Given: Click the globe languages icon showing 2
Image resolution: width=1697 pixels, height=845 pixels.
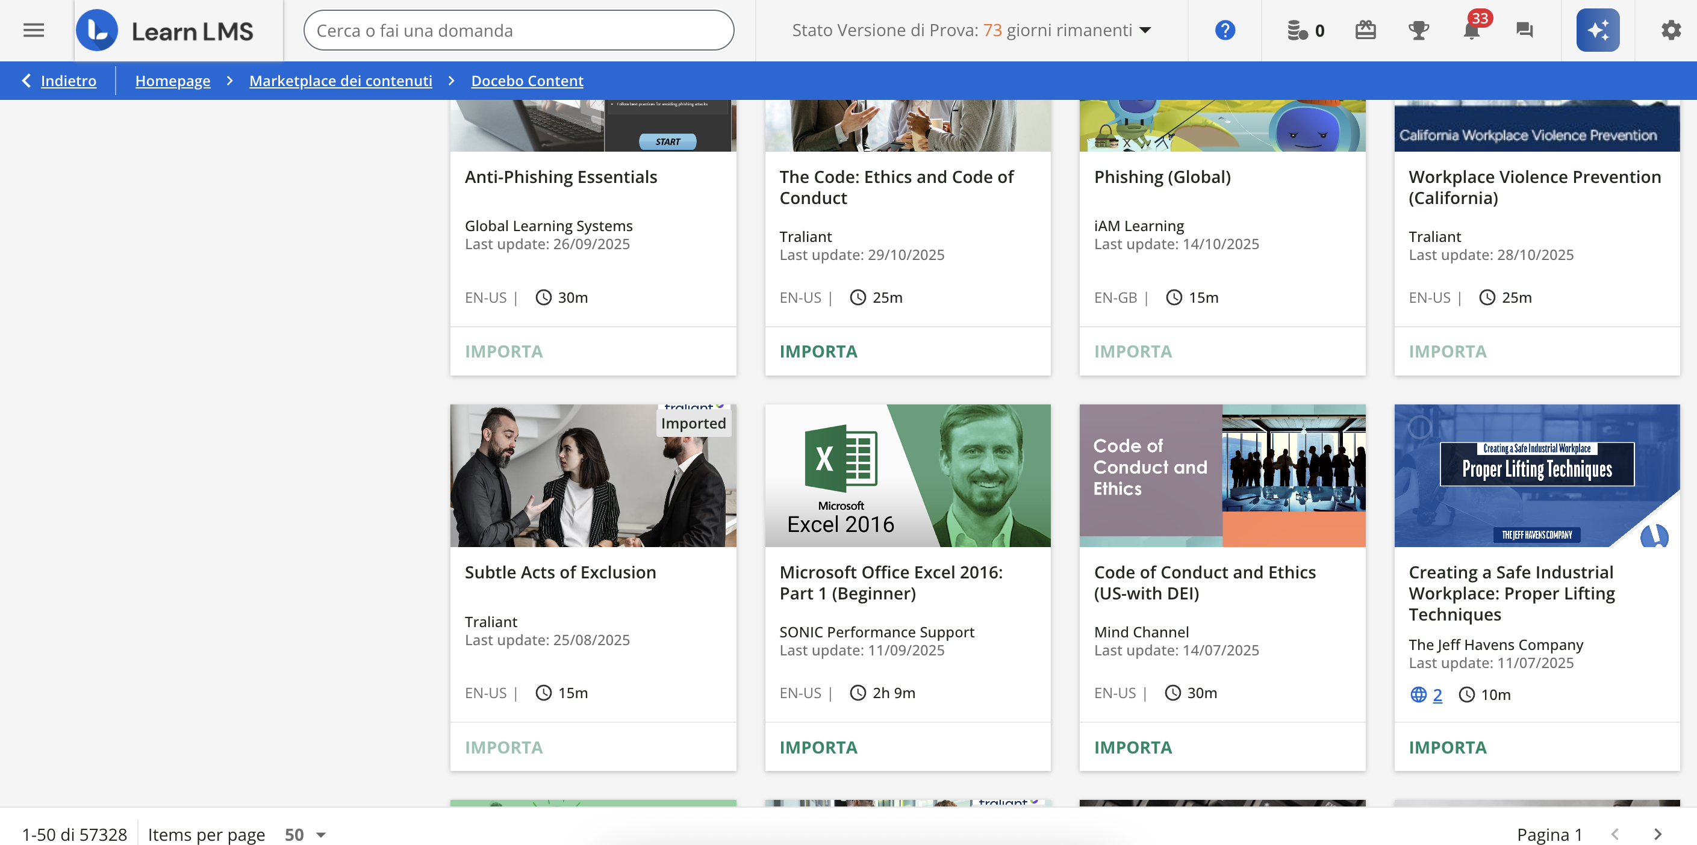Looking at the screenshot, I should (1418, 694).
